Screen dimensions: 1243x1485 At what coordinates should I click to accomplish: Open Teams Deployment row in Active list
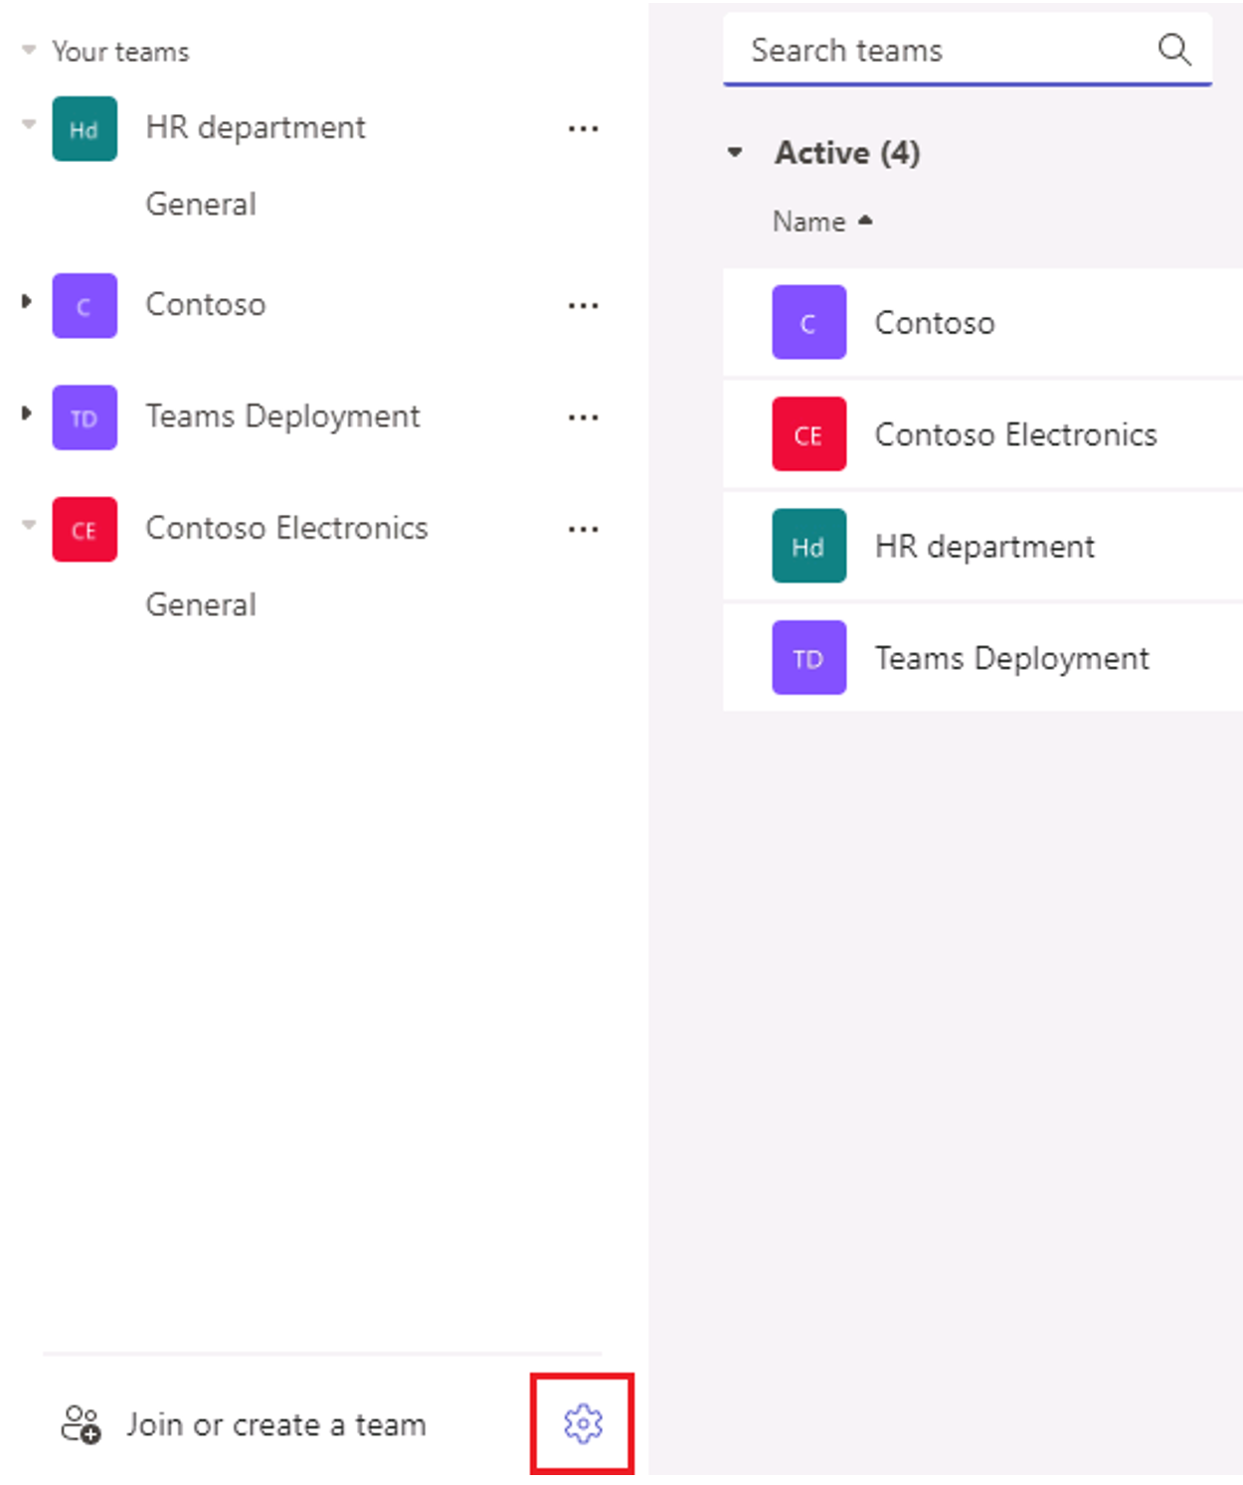click(982, 657)
